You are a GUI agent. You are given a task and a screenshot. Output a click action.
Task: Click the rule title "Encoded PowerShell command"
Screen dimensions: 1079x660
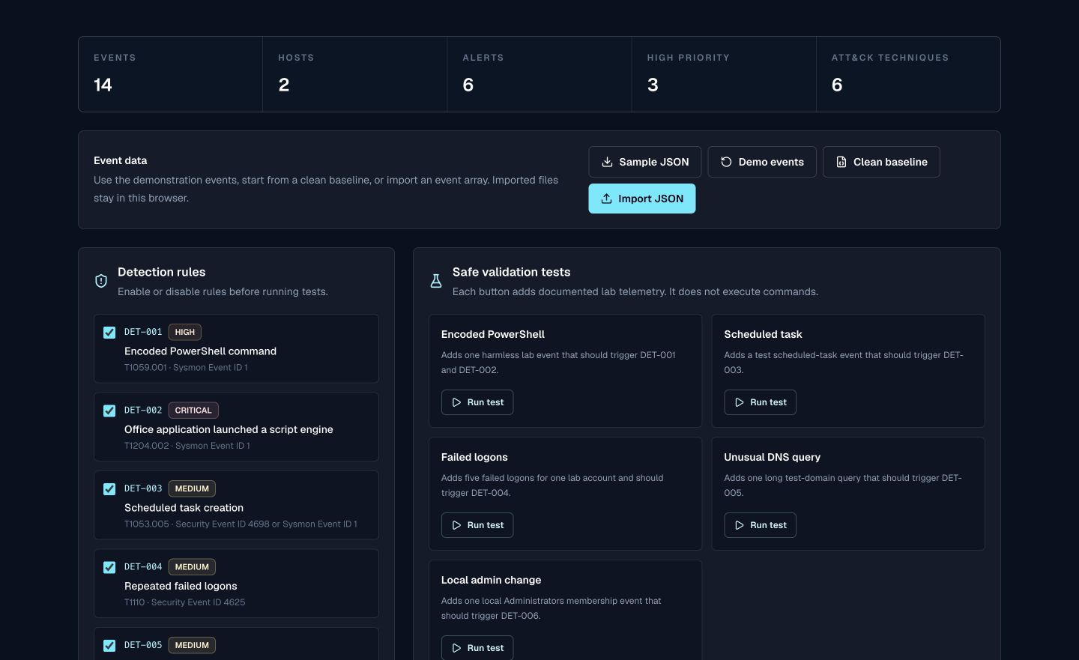tap(200, 351)
